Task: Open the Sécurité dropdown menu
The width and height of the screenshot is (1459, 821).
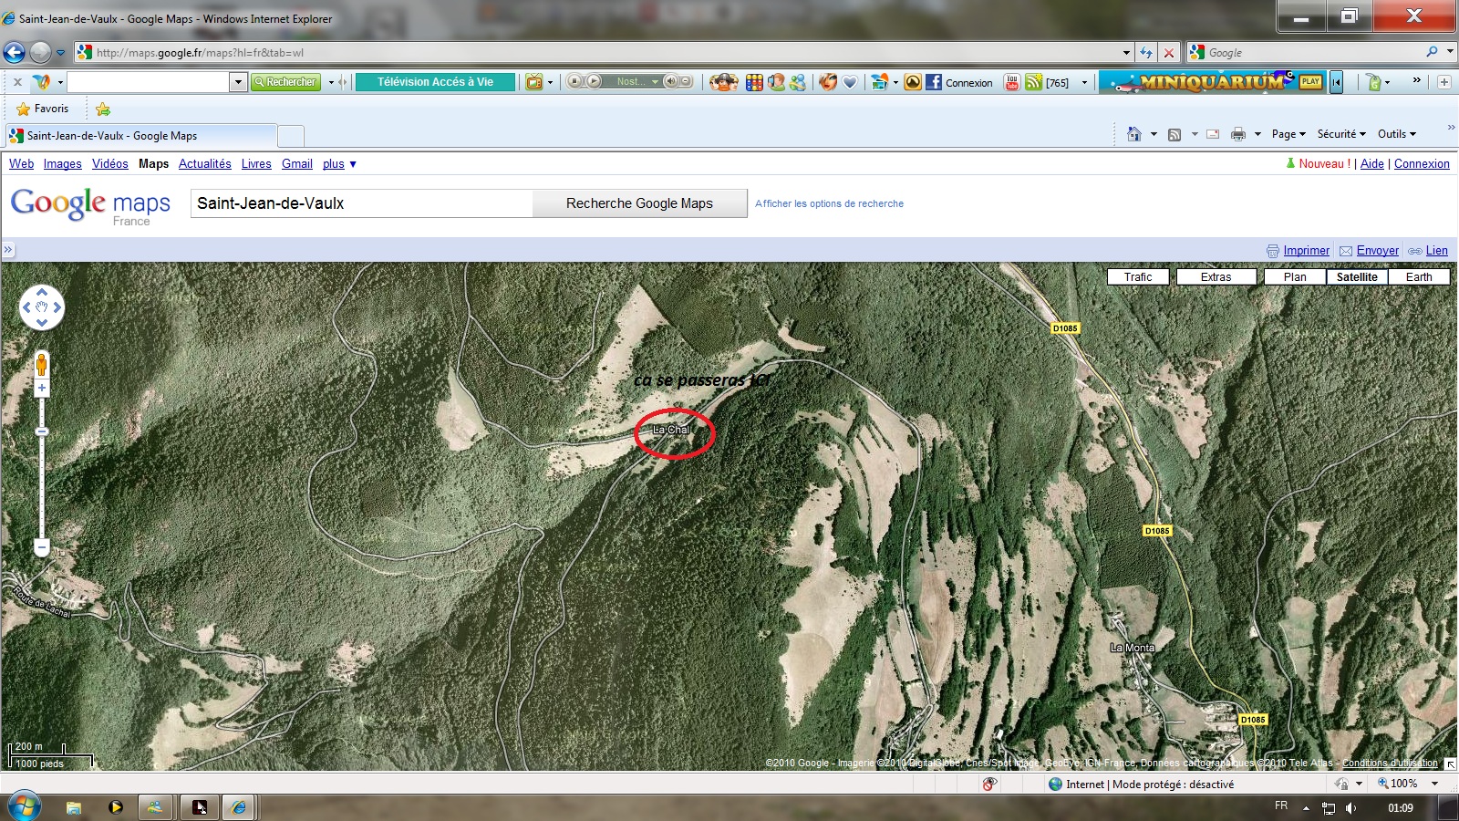Action: [x=1340, y=134]
